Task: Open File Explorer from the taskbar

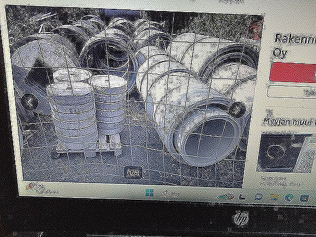Action: [274, 197]
